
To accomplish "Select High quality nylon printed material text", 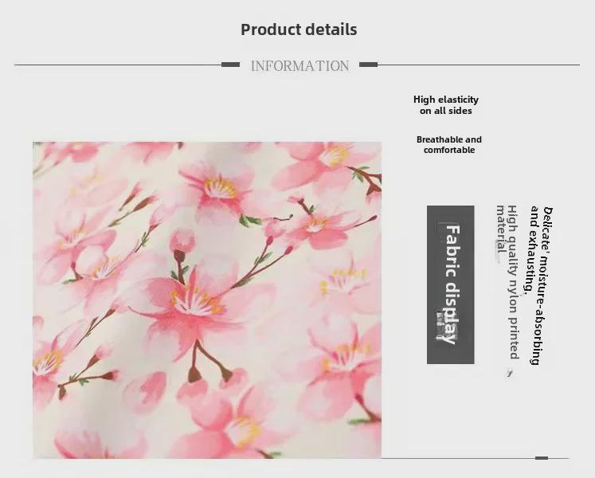I will [507, 282].
